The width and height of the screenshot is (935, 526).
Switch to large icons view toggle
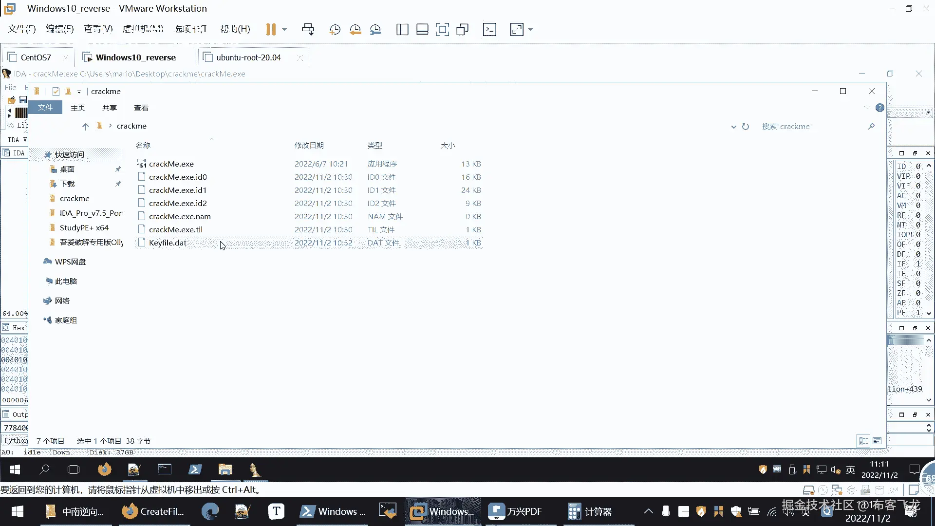(x=877, y=441)
